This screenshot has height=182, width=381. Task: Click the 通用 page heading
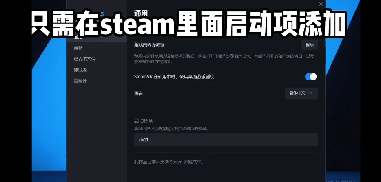pos(141,13)
